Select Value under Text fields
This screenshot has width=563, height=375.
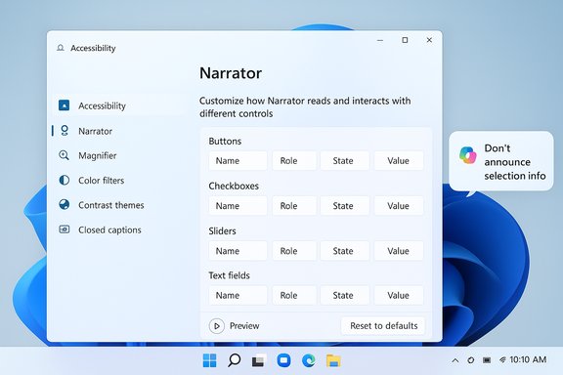(399, 295)
